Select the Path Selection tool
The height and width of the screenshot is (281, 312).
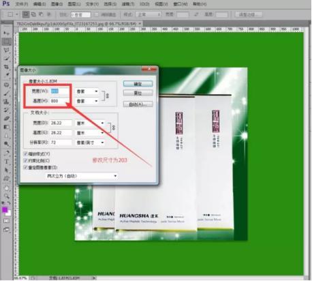[x=6, y=170]
